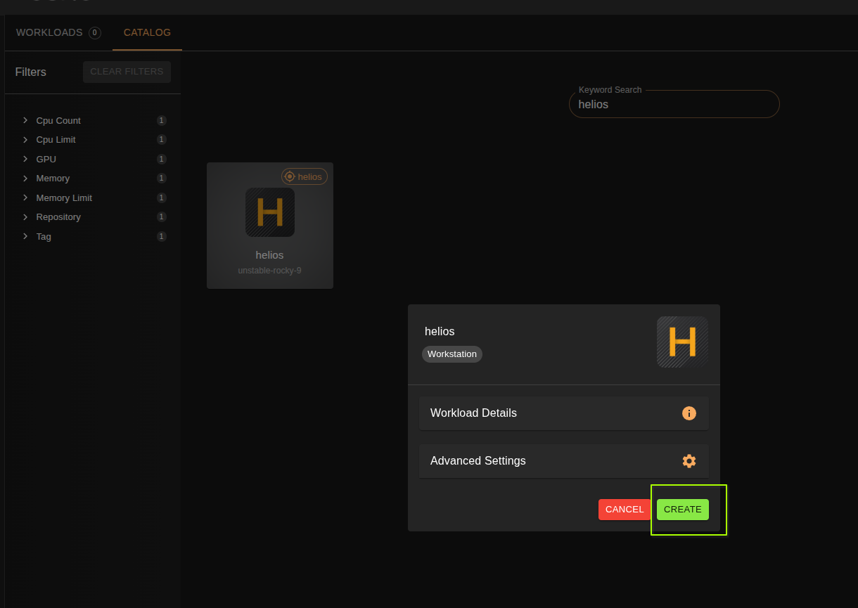This screenshot has height=608, width=858.
Task: Click the gear icon on Advanced Settings
Action: [689, 461]
